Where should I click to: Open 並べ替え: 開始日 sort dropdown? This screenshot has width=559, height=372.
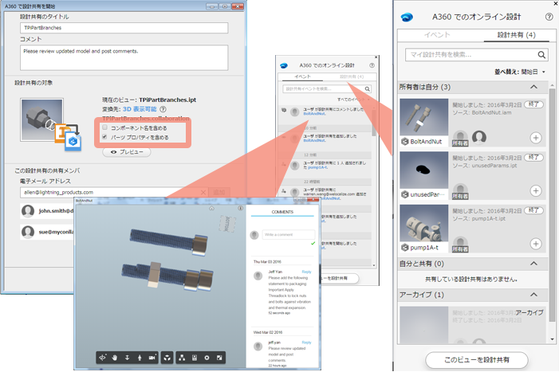520,72
